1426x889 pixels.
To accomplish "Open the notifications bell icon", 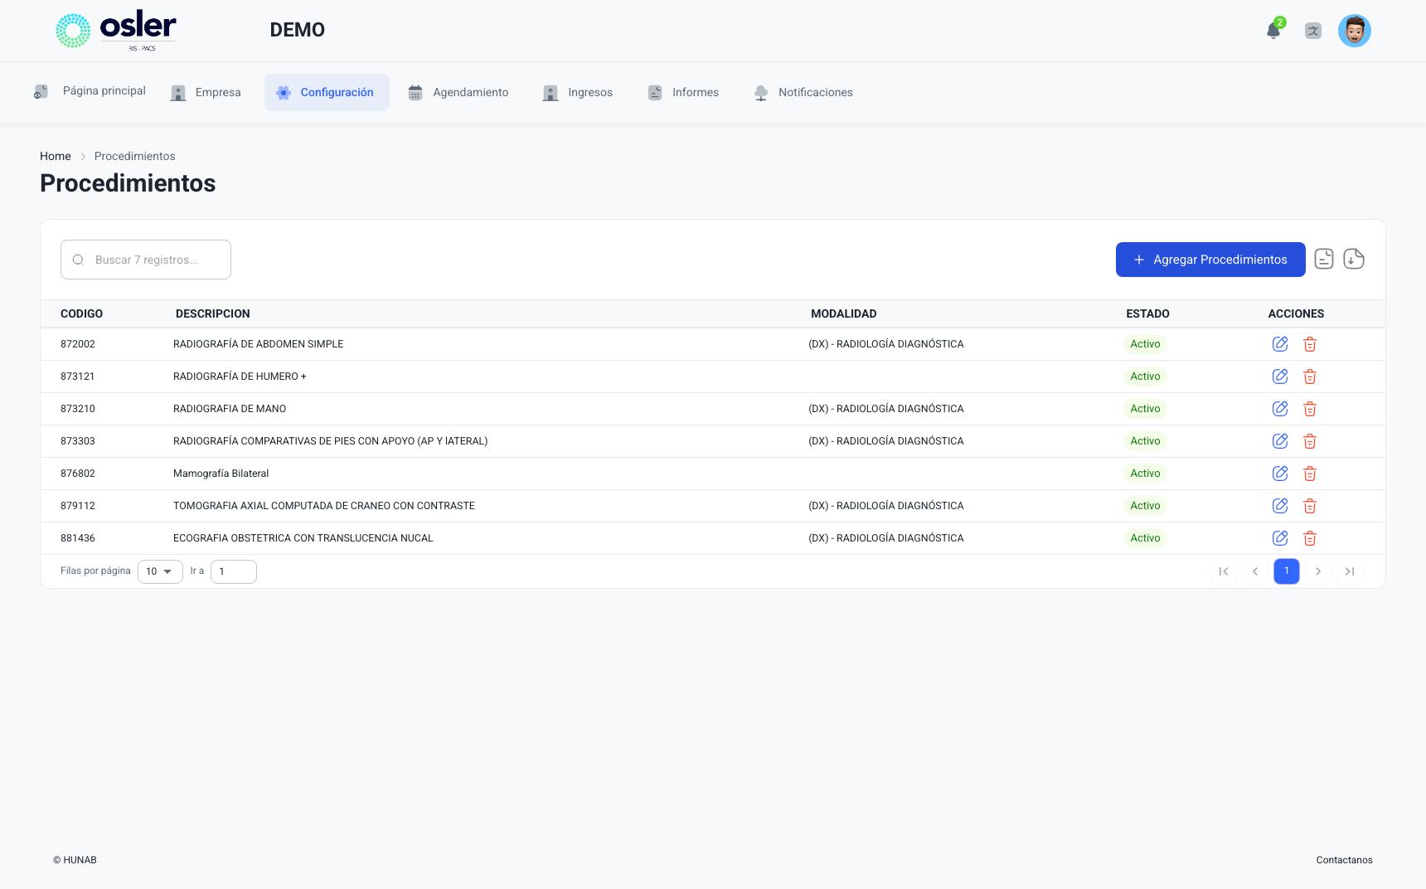I will [1273, 31].
